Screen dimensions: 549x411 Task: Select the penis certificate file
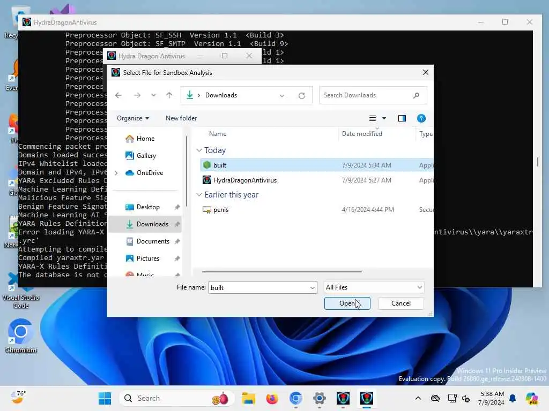(x=317, y=209)
